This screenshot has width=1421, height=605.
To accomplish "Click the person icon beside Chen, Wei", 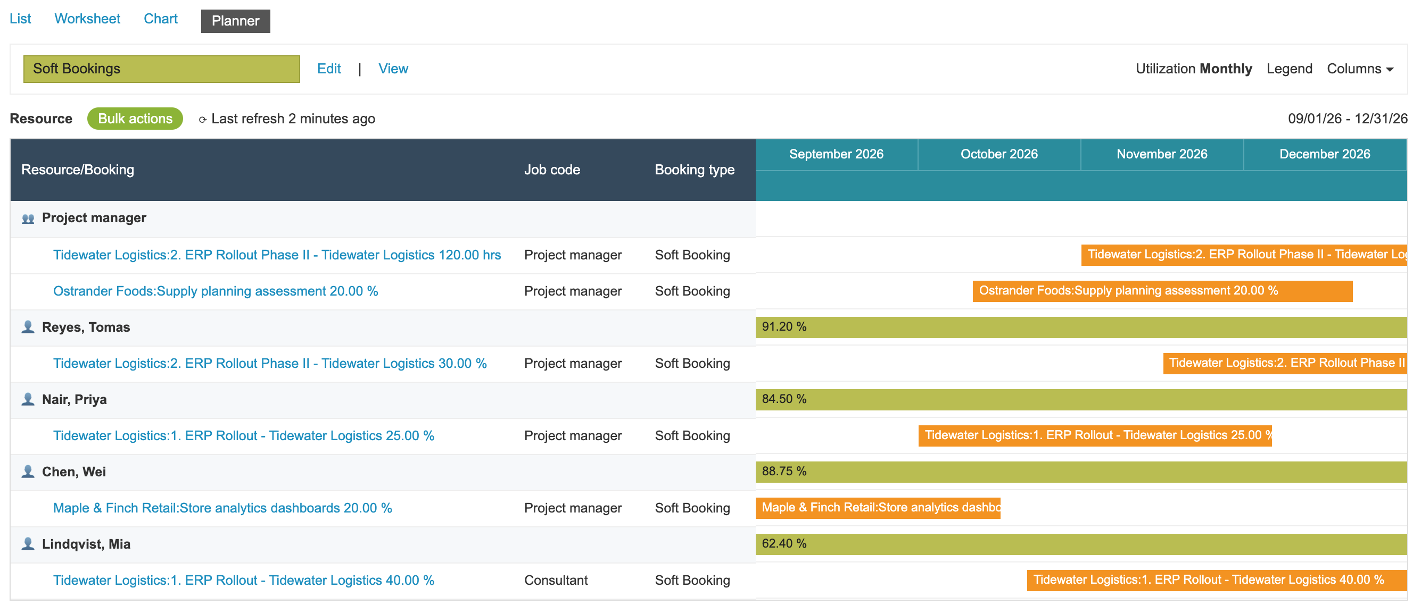I will click(x=28, y=471).
